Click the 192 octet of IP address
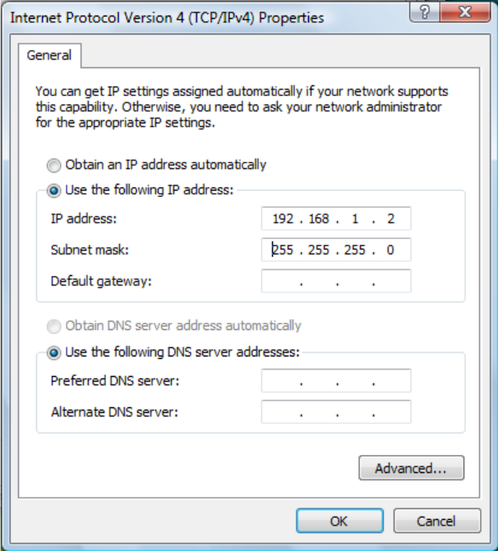The image size is (498, 551). (x=283, y=219)
